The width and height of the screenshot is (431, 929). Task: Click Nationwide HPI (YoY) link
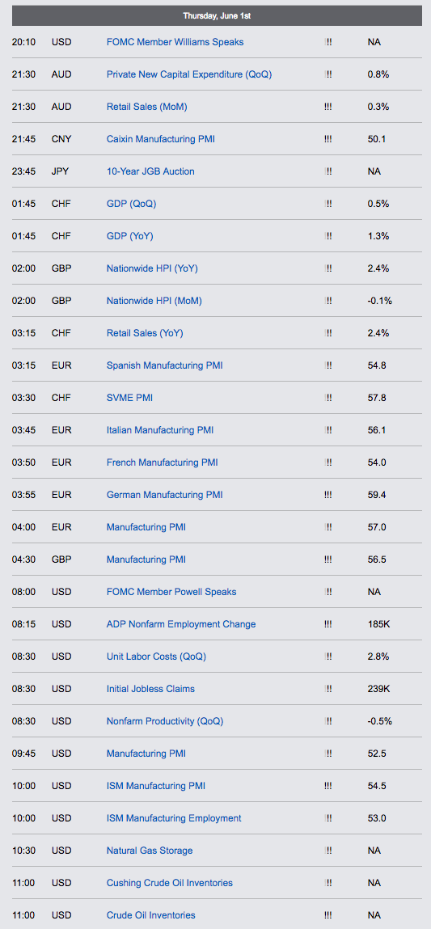click(152, 268)
